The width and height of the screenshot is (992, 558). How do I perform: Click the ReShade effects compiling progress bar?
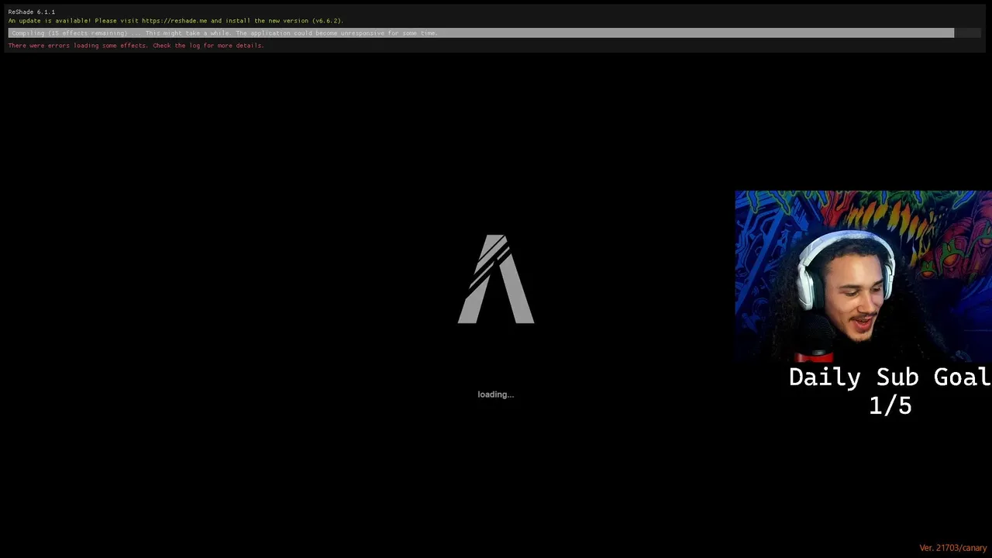494,33
